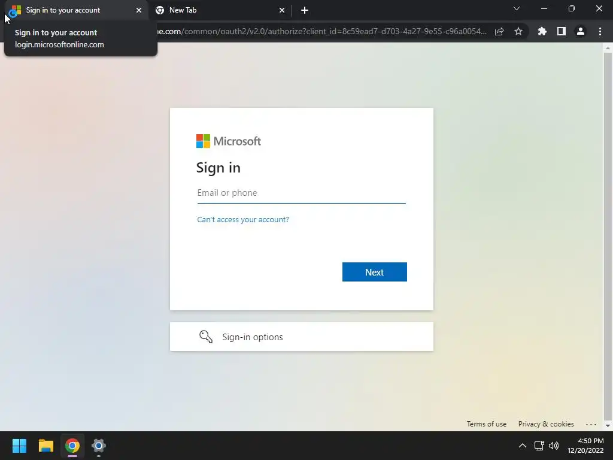Viewport: 613px width, 460px height.
Task: Click the Email or phone input field
Action: pos(302,193)
